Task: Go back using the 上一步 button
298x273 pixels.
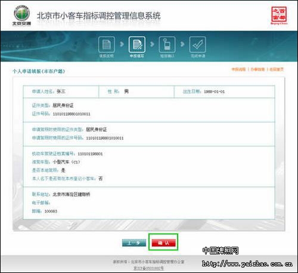Action: [134, 243]
